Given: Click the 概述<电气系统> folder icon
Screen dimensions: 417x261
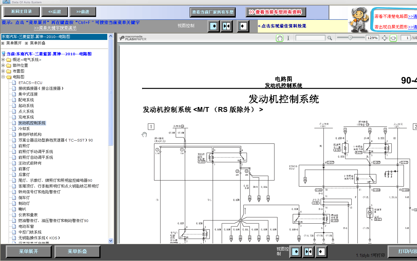Looking at the screenshot, I should [9, 60].
